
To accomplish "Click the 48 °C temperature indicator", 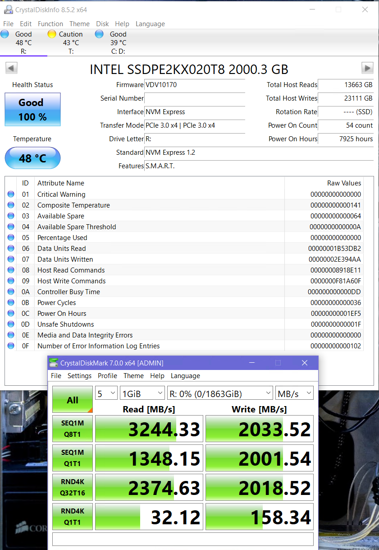I will [x=32, y=158].
